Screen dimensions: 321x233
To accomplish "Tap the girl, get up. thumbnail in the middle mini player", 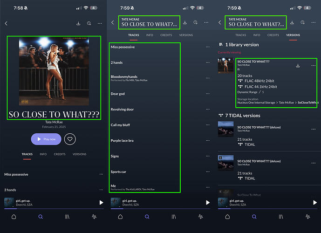I will click(116, 203).
